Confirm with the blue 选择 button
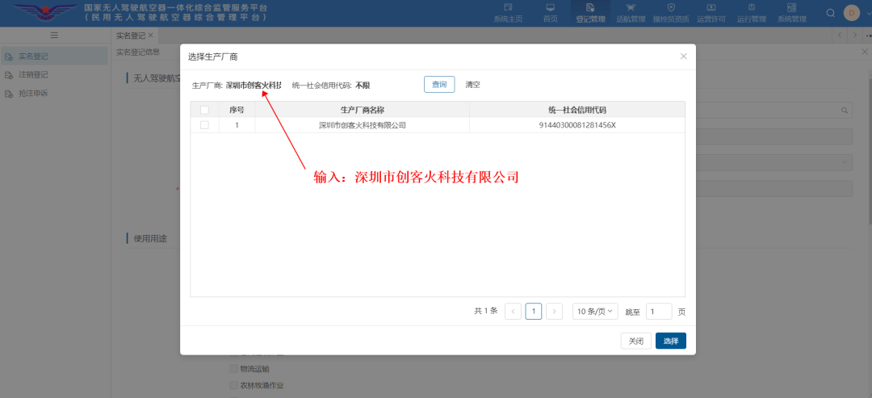Screen dimensions: 872x398 (670, 341)
